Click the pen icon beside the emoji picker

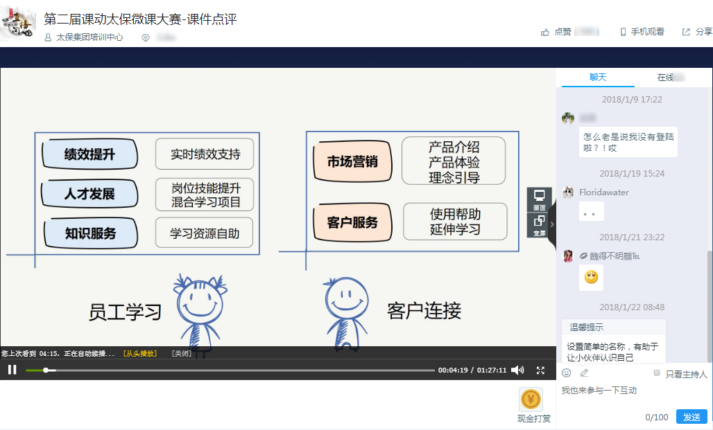(584, 373)
